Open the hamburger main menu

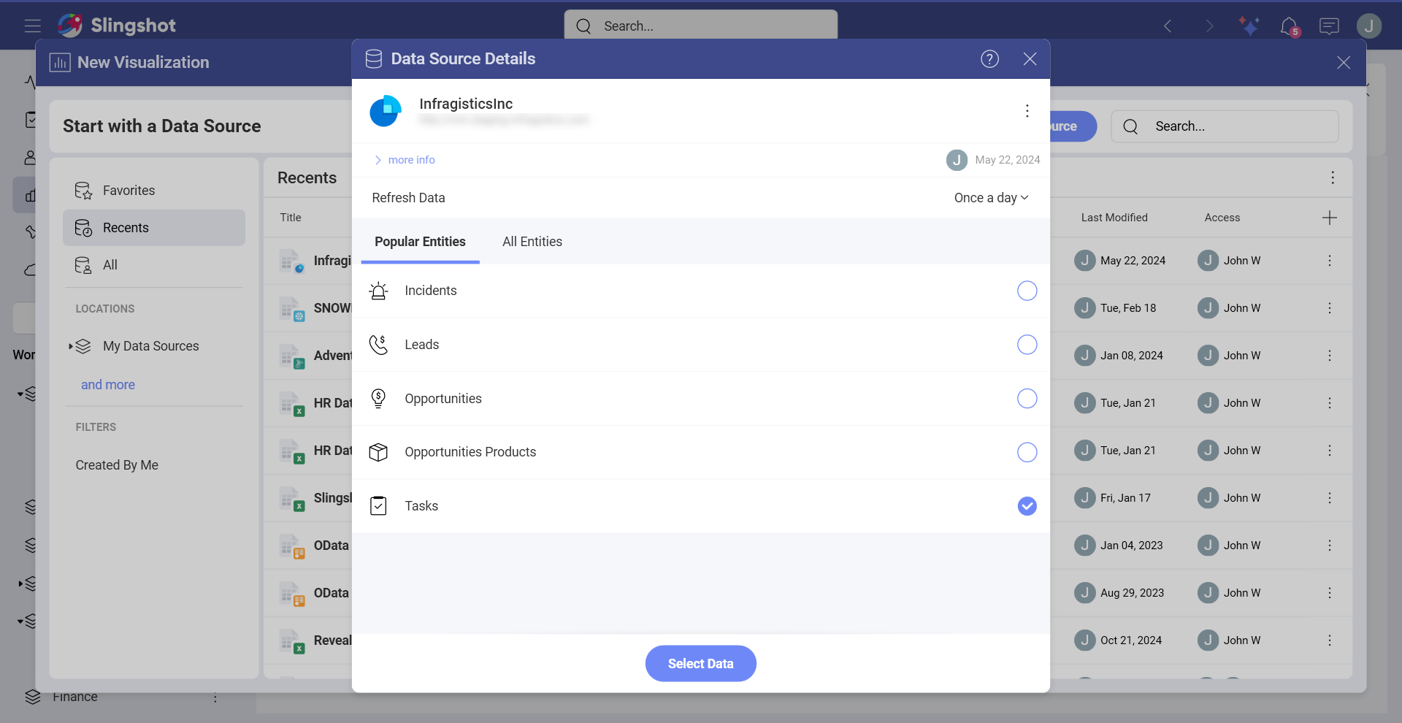(x=32, y=26)
